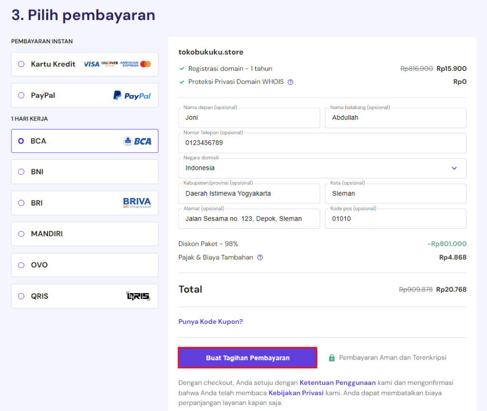
Task: Pick the OVO payment radio option
Action: (x=21, y=265)
